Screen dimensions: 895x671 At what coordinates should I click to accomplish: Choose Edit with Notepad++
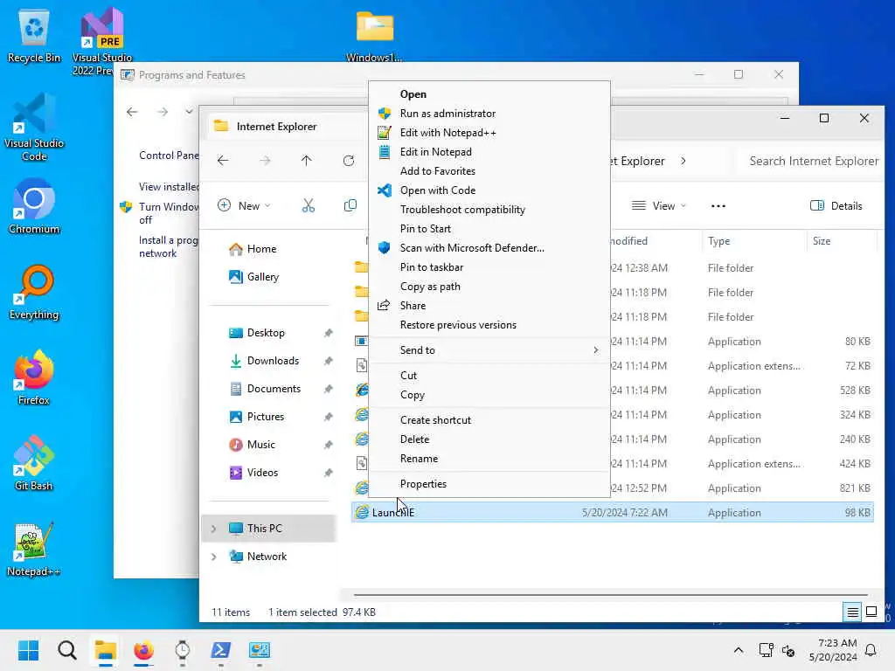coord(489,133)
